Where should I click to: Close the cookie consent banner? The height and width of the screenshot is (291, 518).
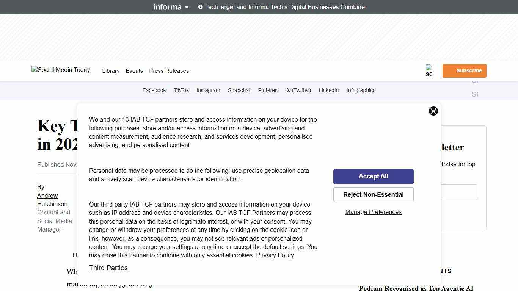433,111
